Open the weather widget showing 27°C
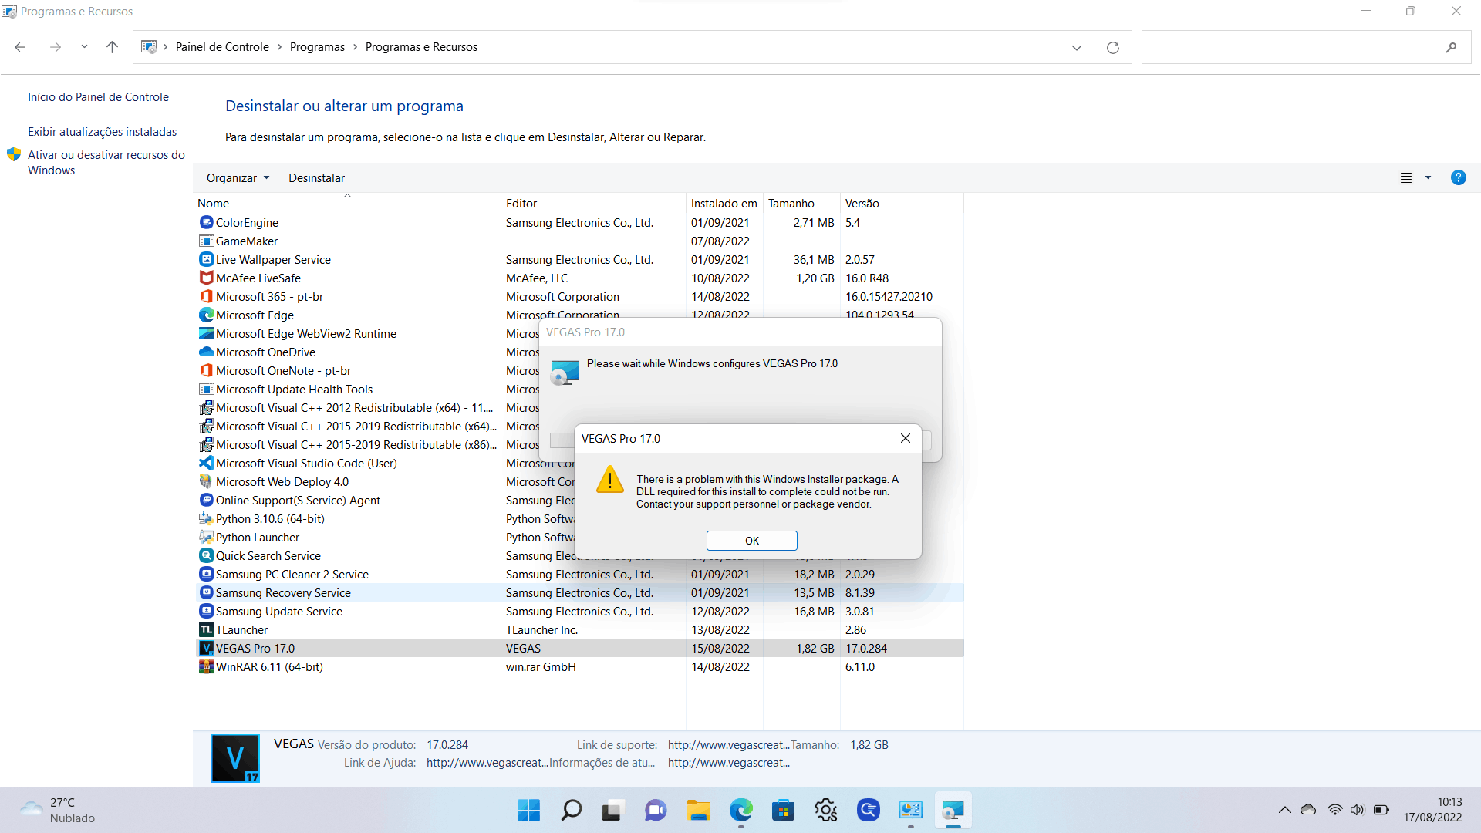This screenshot has height=833, width=1481. click(x=58, y=810)
